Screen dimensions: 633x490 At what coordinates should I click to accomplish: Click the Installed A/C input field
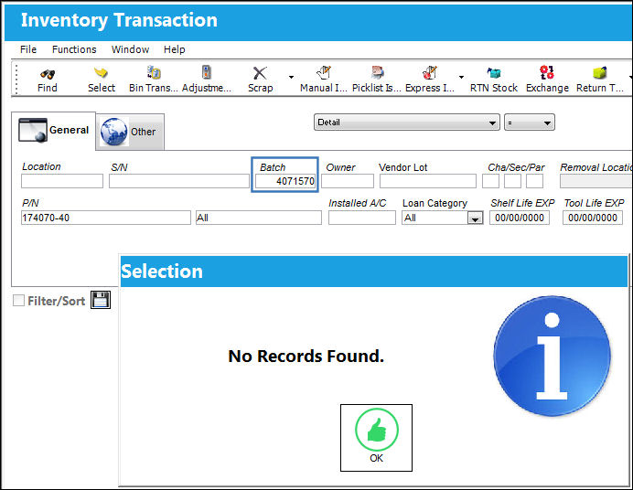362,218
